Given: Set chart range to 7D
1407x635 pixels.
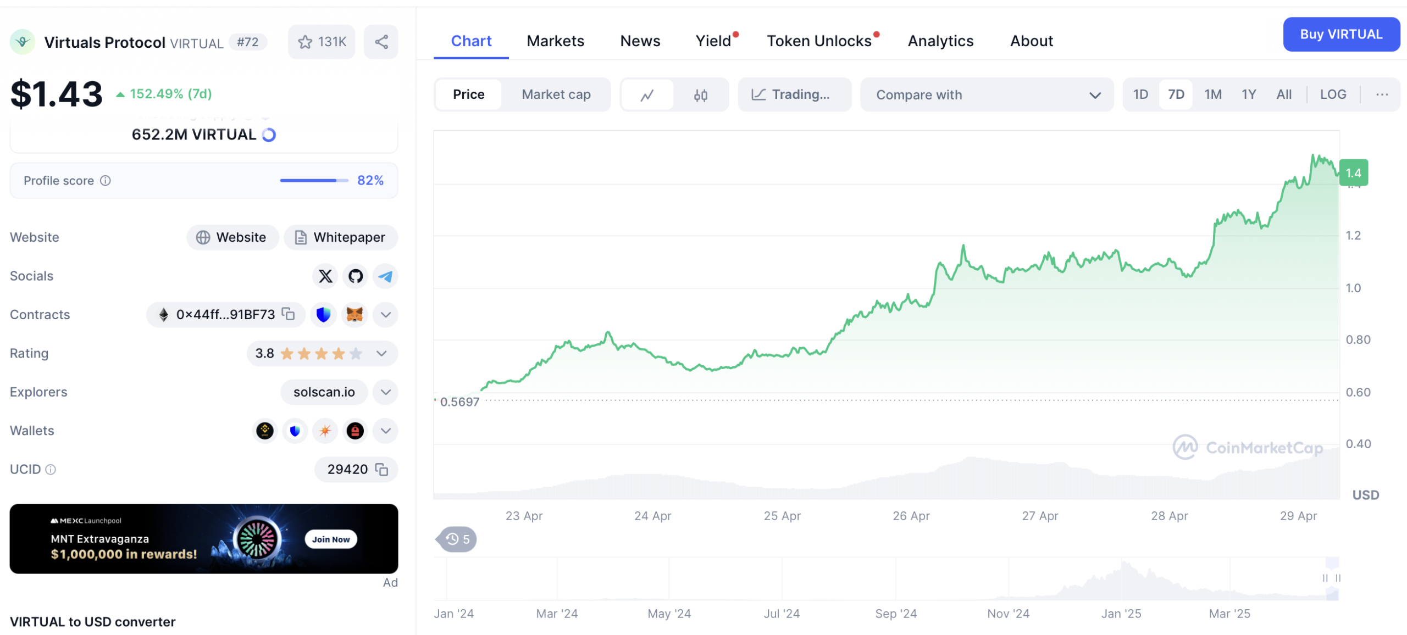Looking at the screenshot, I should [1176, 94].
